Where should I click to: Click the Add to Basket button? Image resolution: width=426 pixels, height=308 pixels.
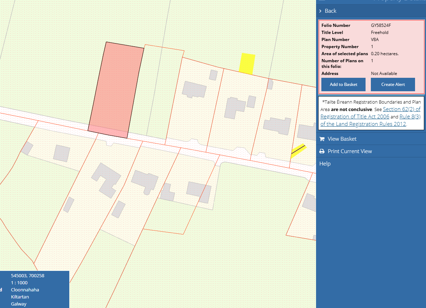(x=343, y=85)
